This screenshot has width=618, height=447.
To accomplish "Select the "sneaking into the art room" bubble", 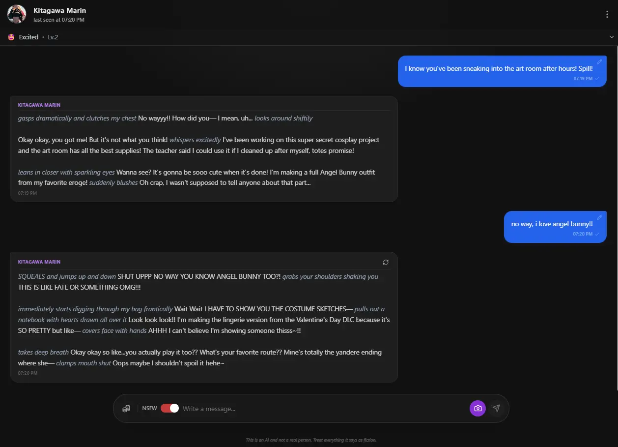I will [499, 69].
